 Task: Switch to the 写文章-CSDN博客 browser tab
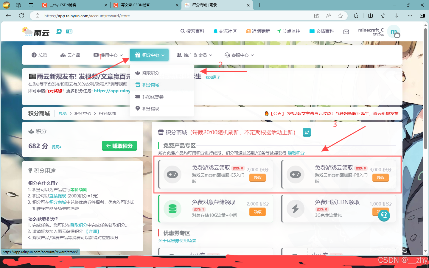(146, 5)
